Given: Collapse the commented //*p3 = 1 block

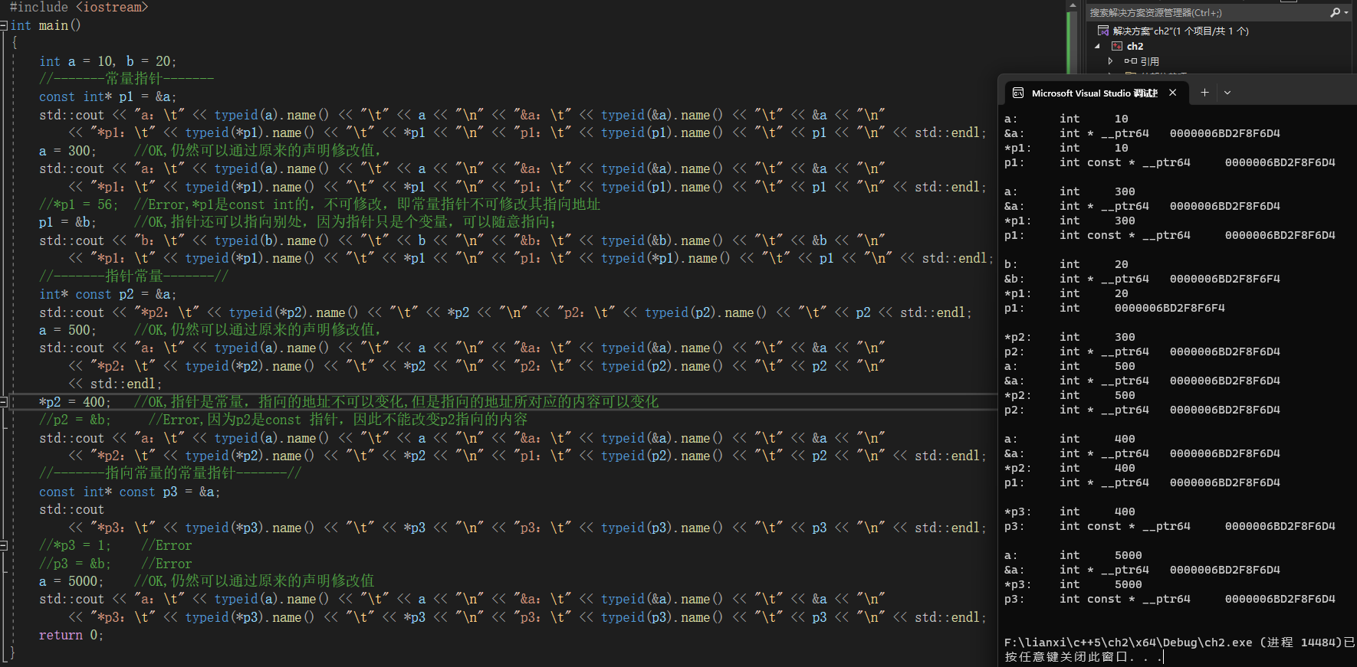Looking at the screenshot, I should (4, 546).
